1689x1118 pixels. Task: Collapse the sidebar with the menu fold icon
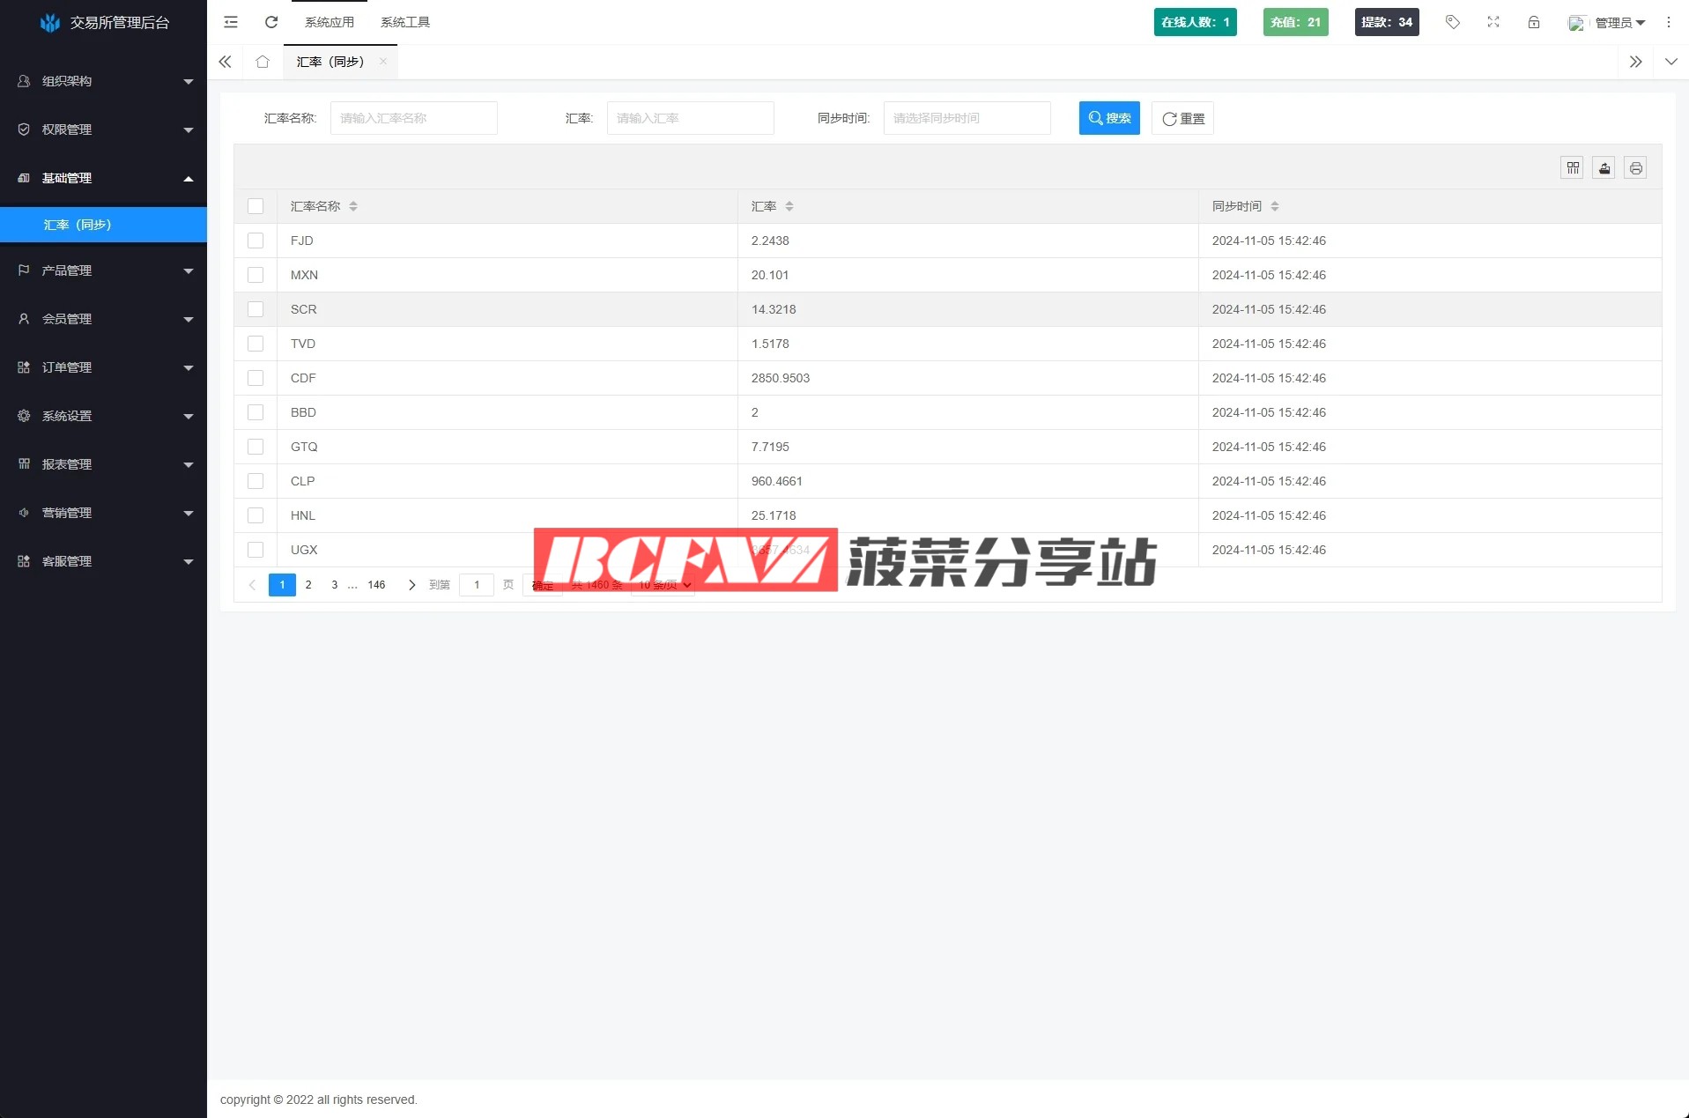(x=231, y=22)
